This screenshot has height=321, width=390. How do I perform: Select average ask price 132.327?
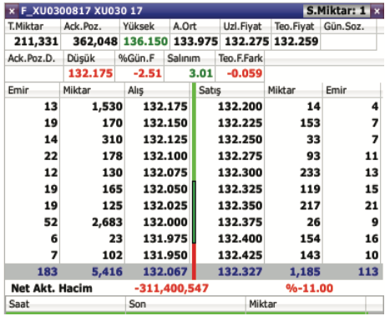point(240,272)
